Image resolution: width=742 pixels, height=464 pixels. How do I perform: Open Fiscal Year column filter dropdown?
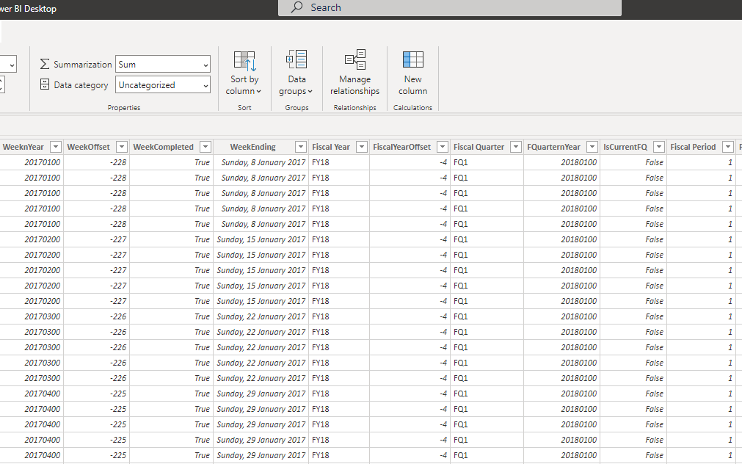pos(362,147)
